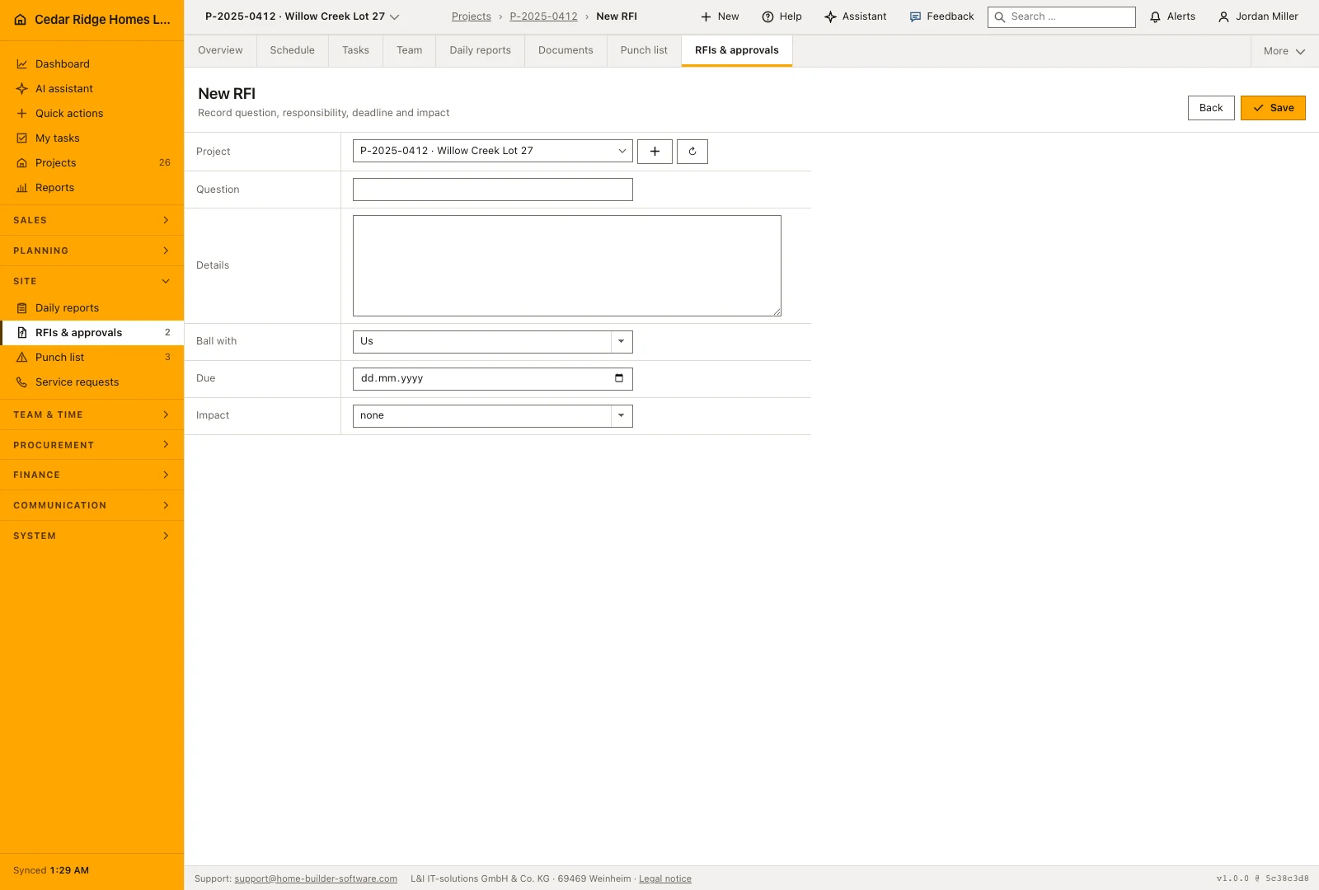Image resolution: width=1319 pixels, height=890 pixels.
Task: Switch to the Overview tab
Action: [220, 50]
